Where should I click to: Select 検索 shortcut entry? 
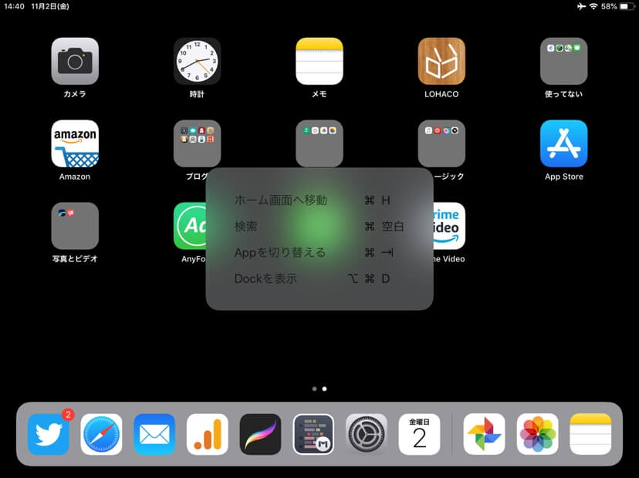pyautogui.click(x=319, y=226)
